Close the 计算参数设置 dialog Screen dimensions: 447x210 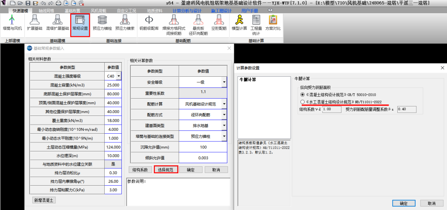(442, 68)
